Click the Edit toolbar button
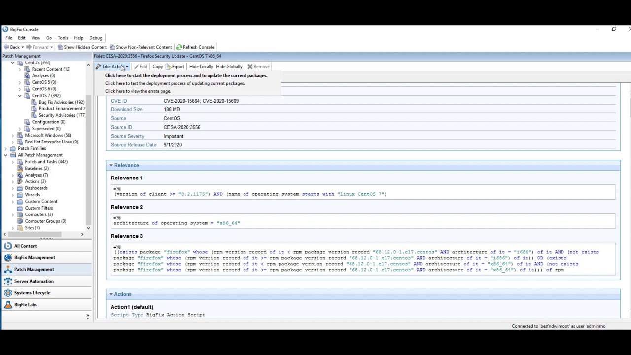Image resolution: width=631 pixels, height=355 pixels. [x=140, y=67]
